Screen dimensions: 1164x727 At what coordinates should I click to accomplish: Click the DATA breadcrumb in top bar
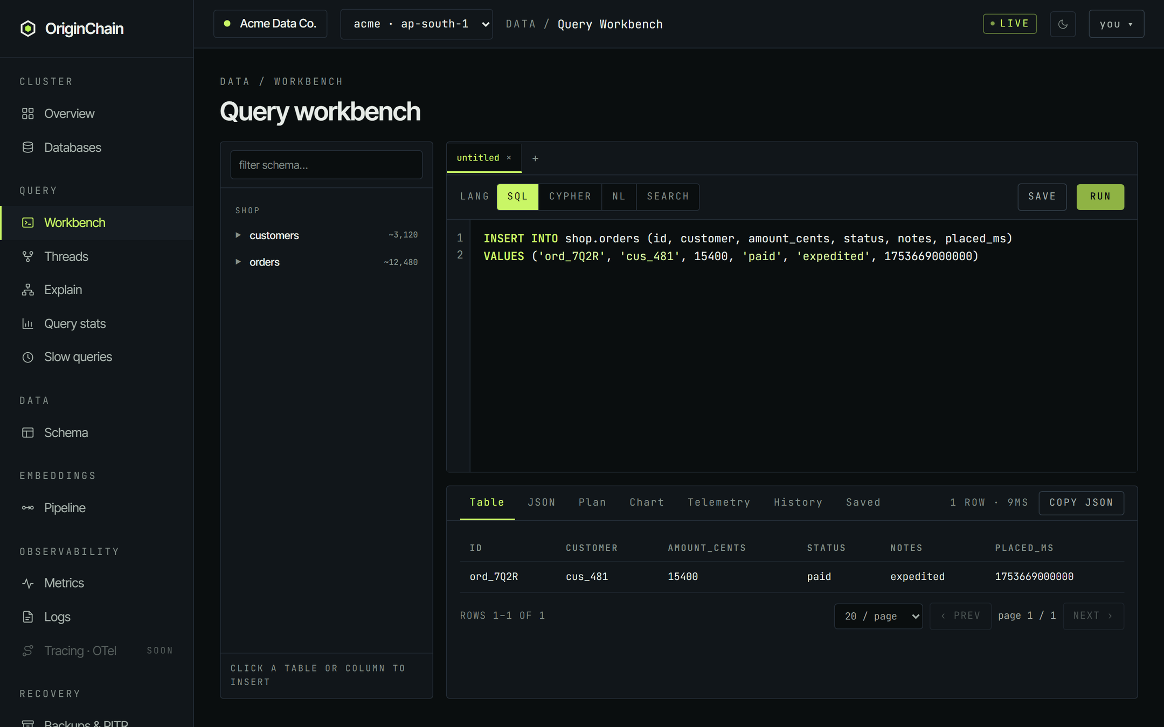(521, 24)
